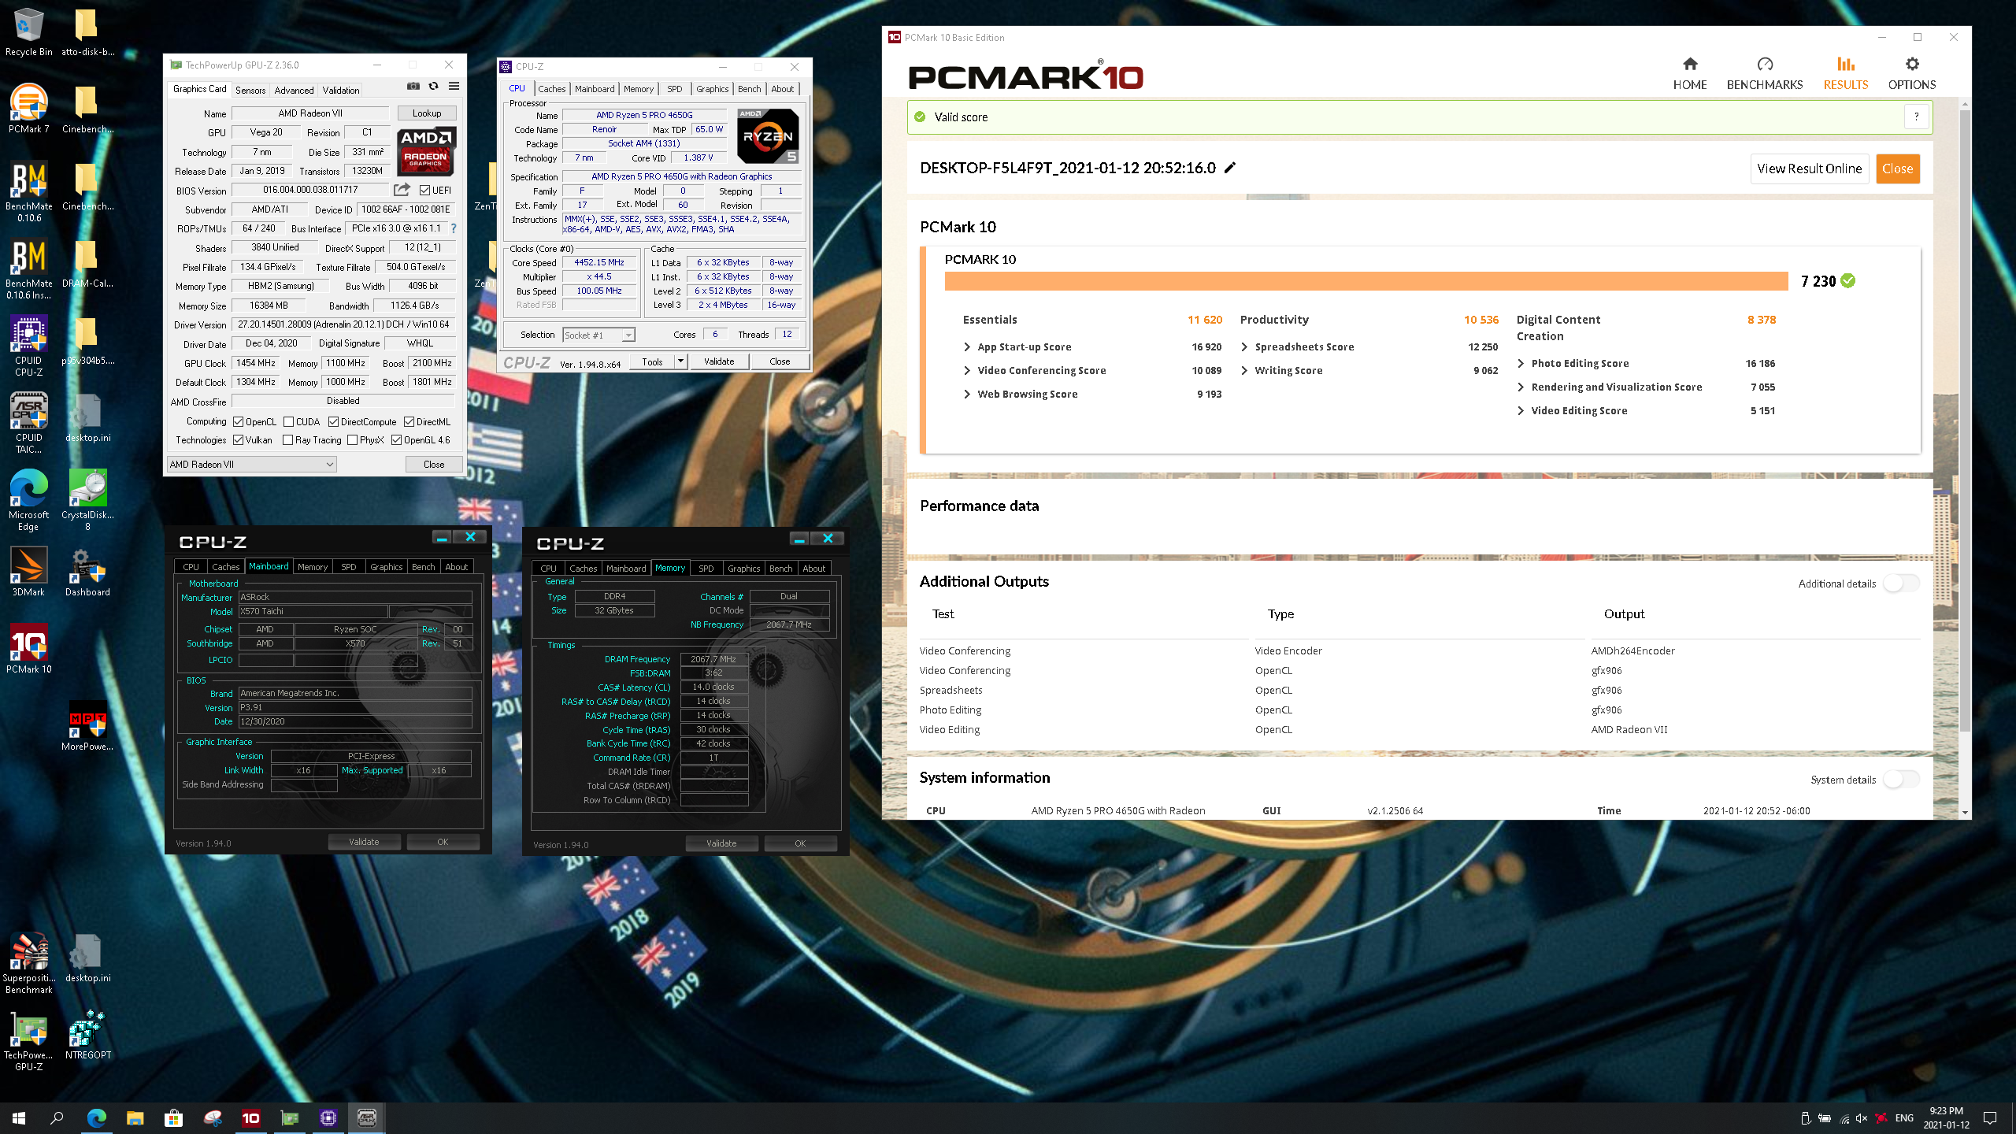This screenshot has width=2016, height=1134.
Task: Open Socket #1 selection dropdown in CPU-Z
Action: point(598,335)
